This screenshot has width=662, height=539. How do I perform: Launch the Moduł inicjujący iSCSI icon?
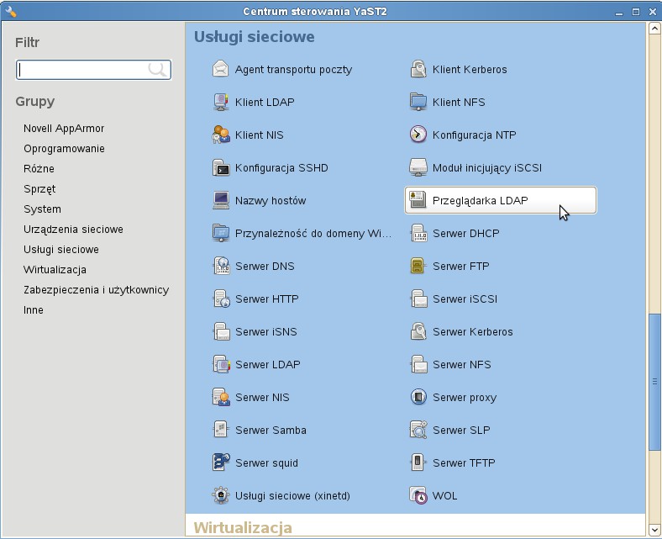click(x=418, y=168)
